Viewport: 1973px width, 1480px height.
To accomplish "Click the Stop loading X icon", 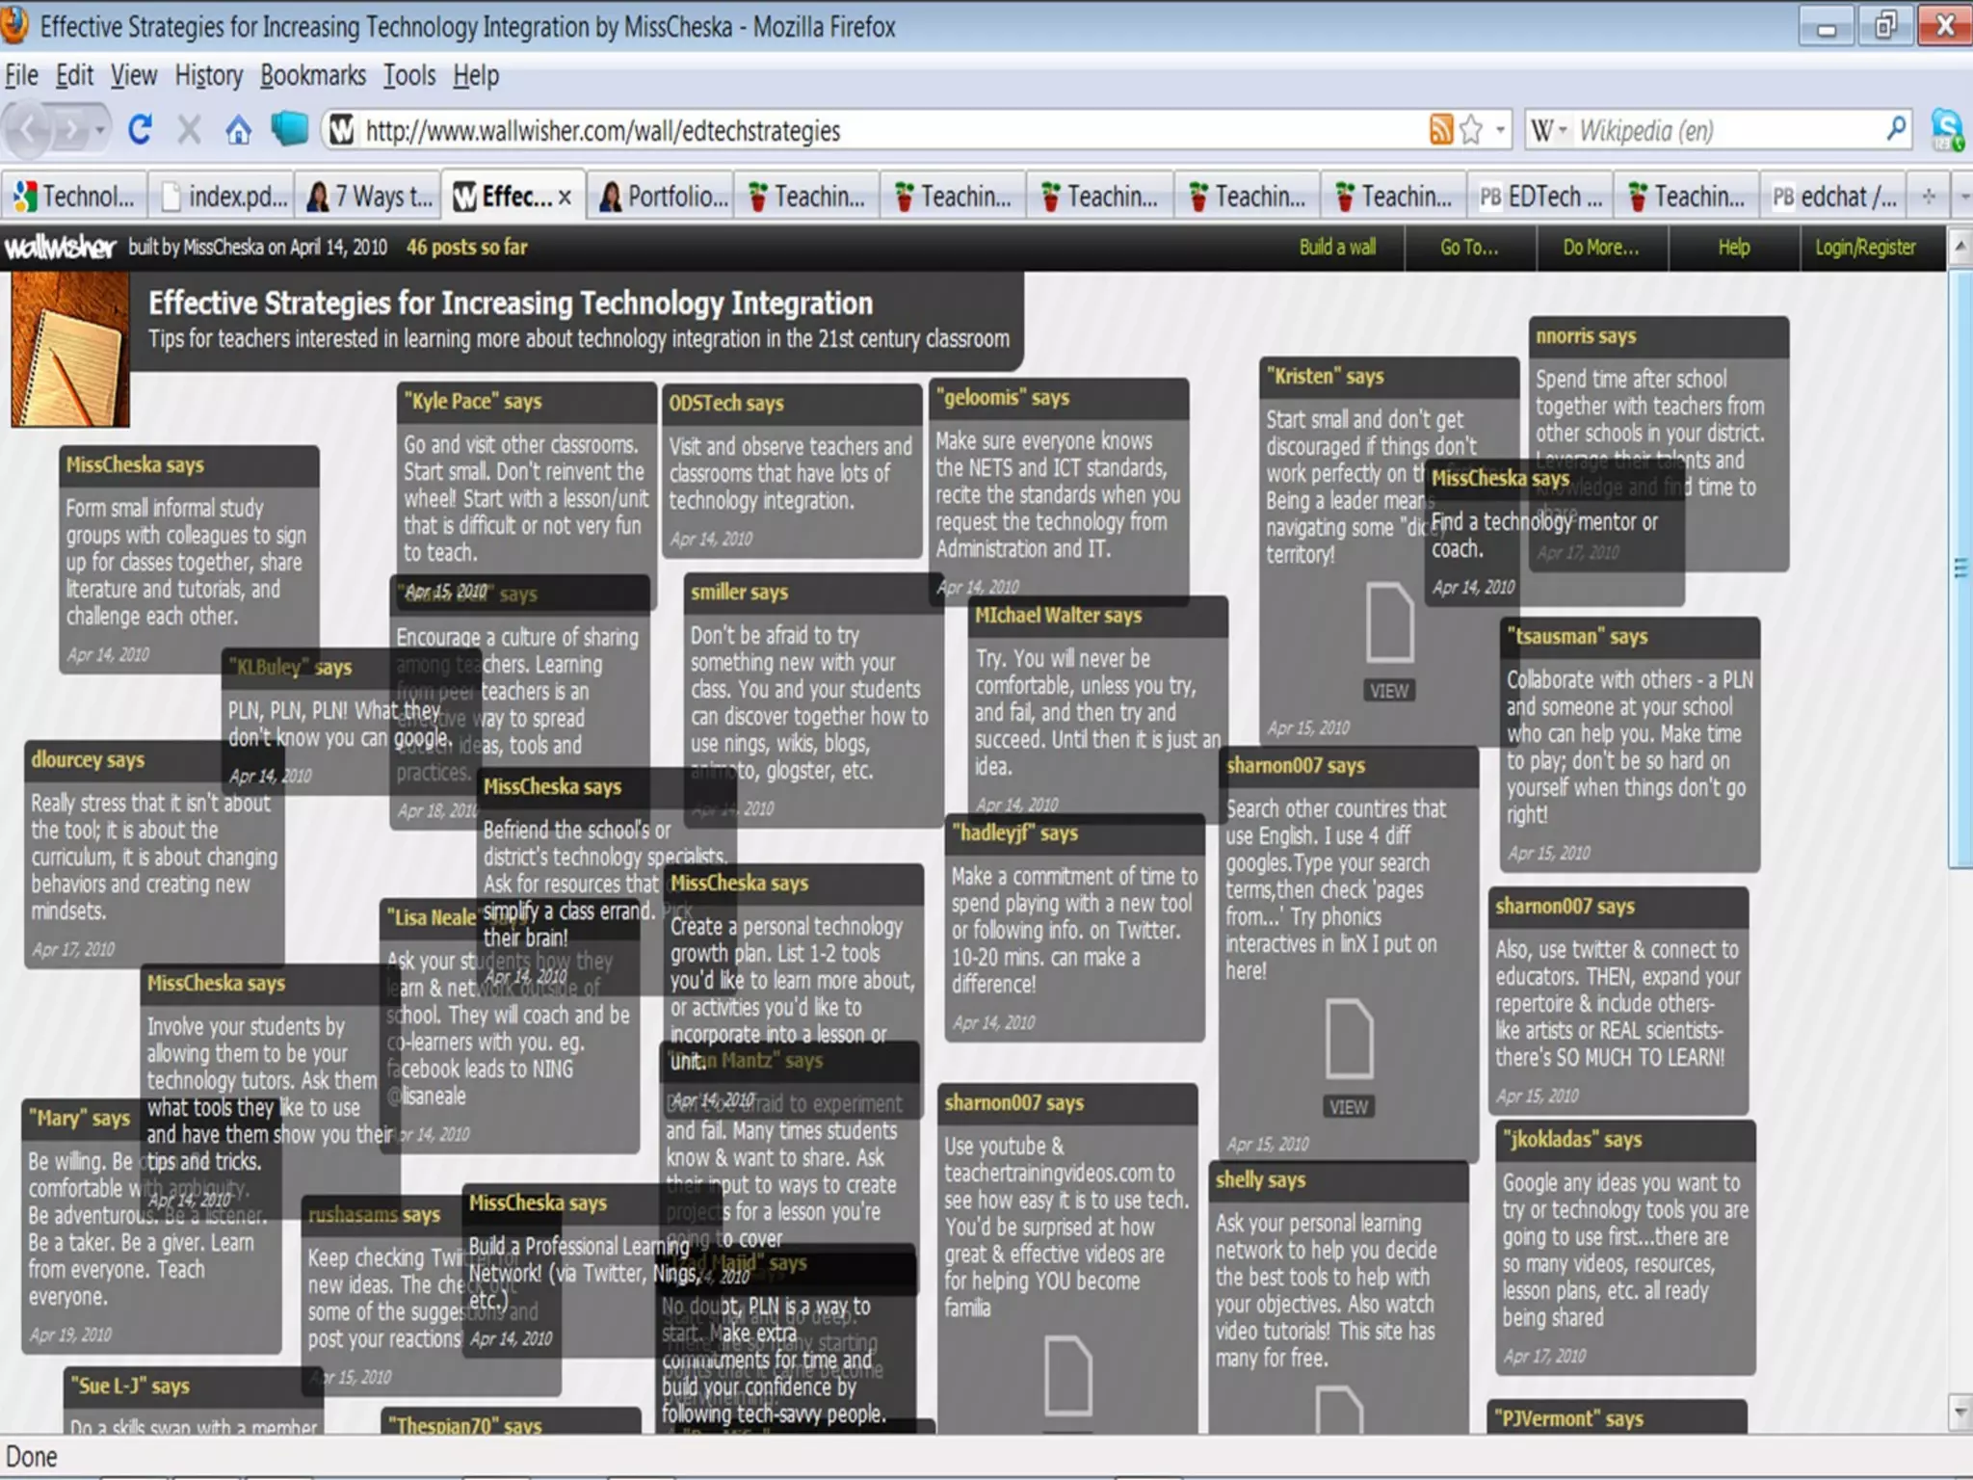I will click(189, 129).
